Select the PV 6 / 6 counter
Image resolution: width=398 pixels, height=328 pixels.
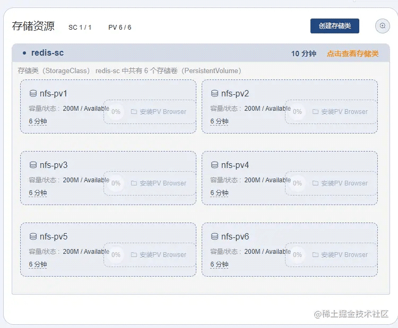[x=120, y=28]
